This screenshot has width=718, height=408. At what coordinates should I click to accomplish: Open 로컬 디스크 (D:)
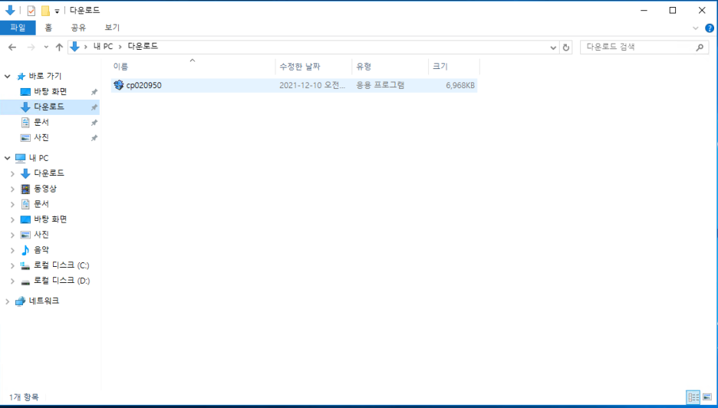click(62, 281)
